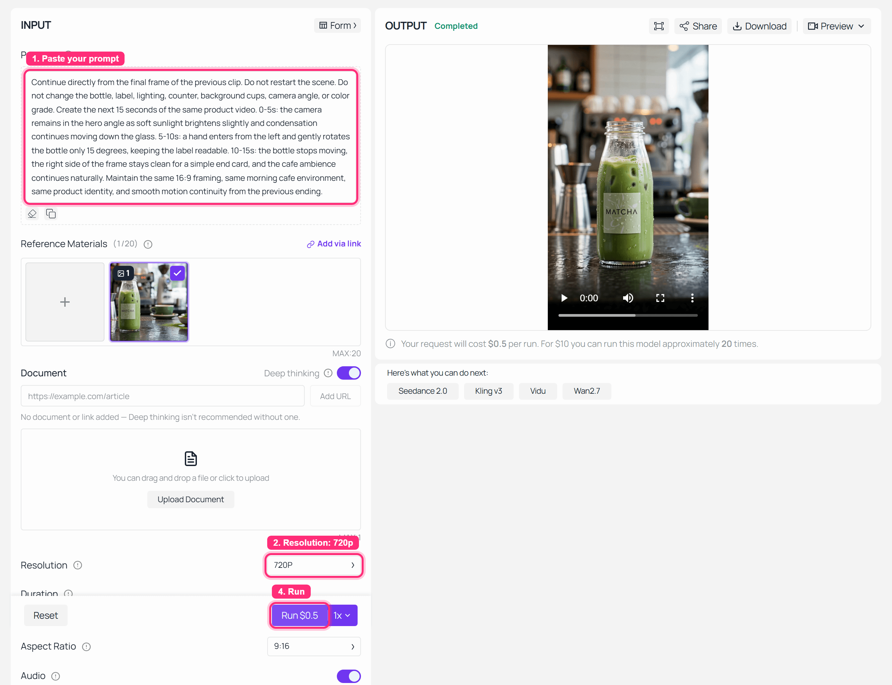
Task: Click the Upload Document button
Action: click(x=191, y=500)
